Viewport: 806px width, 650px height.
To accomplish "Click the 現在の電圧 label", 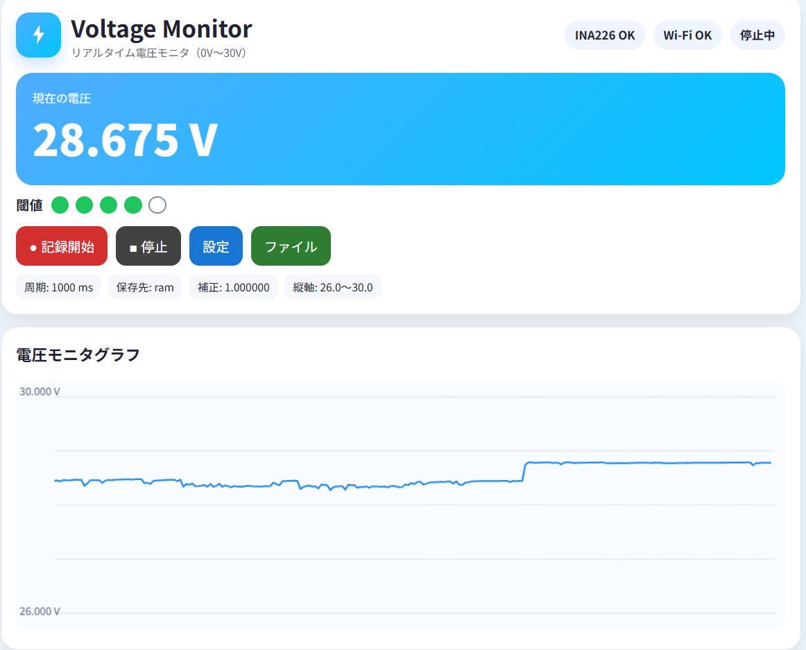I will pyautogui.click(x=62, y=99).
